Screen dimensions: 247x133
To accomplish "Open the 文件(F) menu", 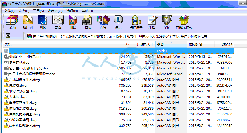I will pyautogui.click(x=9, y=11).
